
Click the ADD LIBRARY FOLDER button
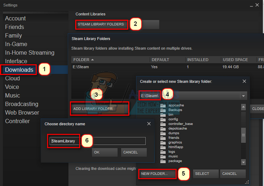click(x=99, y=109)
